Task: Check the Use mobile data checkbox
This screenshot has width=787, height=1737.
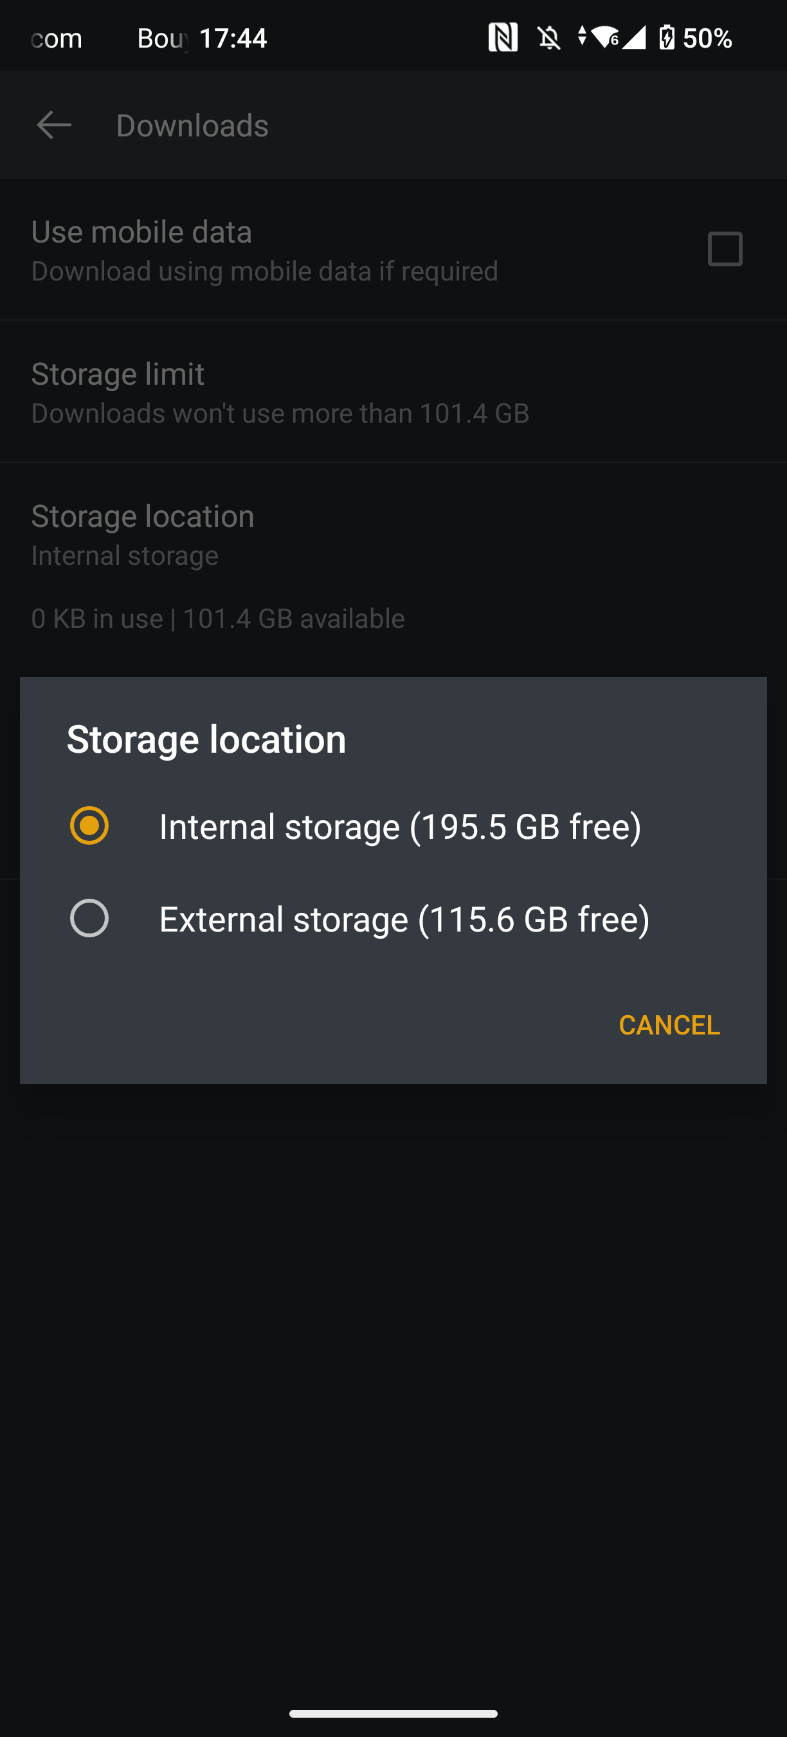Action: [x=725, y=250]
